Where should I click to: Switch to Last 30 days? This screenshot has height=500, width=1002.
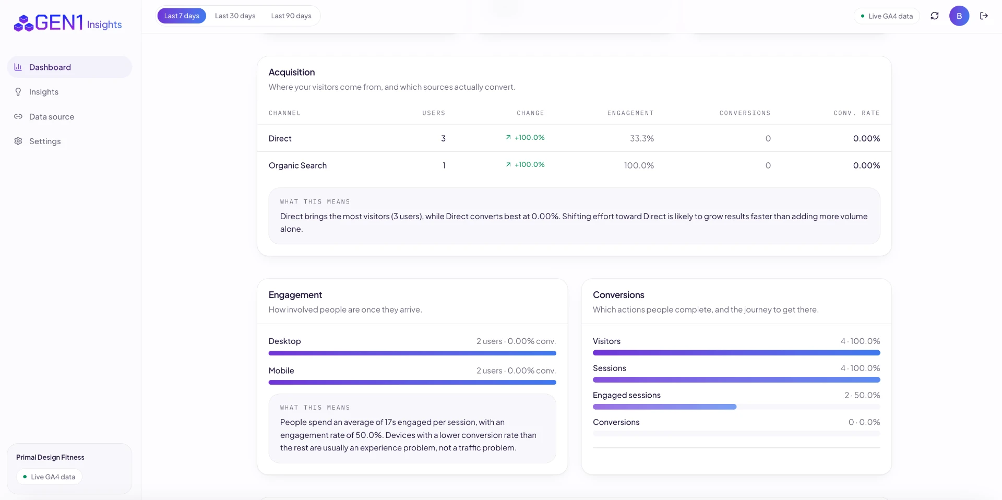(x=235, y=16)
